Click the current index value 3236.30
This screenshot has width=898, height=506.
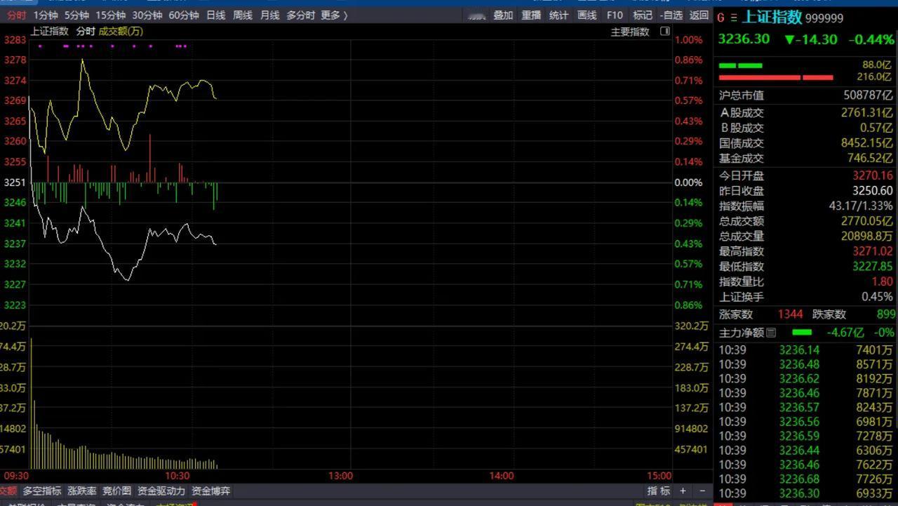point(744,39)
